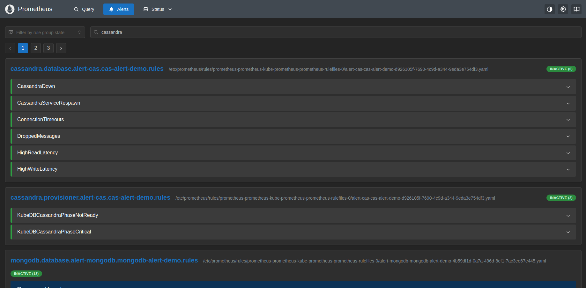Image resolution: width=586 pixels, height=288 pixels.
Task: Click the CassandraDown alert name
Action: pos(36,86)
